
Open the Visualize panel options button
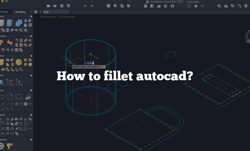[x=31, y=139]
